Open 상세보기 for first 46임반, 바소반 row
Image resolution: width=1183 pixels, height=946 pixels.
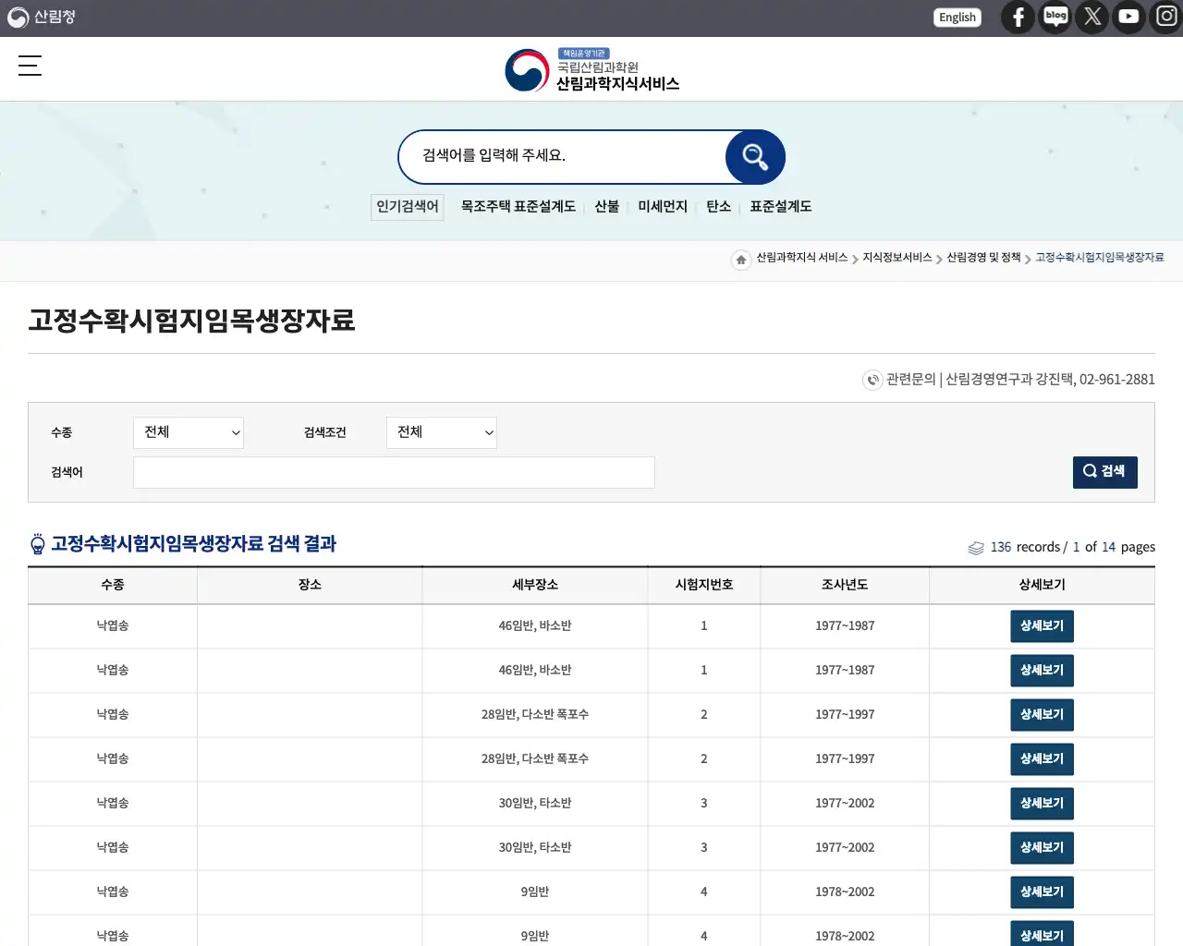[x=1042, y=626]
